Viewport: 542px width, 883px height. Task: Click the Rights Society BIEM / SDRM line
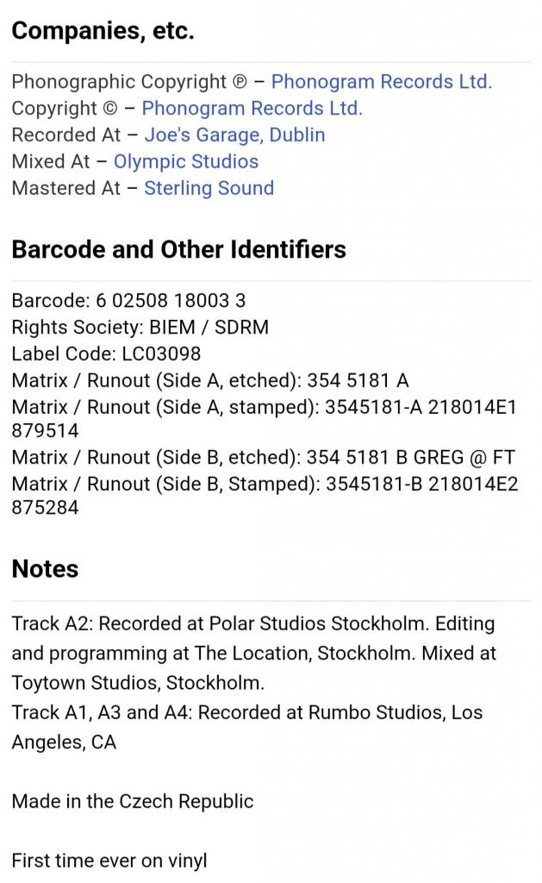pos(140,328)
